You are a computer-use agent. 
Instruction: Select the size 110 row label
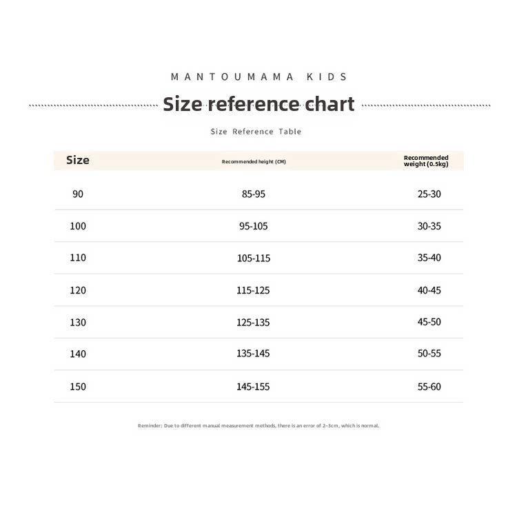pyautogui.click(x=78, y=258)
